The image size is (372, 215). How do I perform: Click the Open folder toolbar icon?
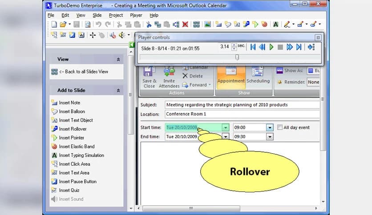(x=63, y=24)
